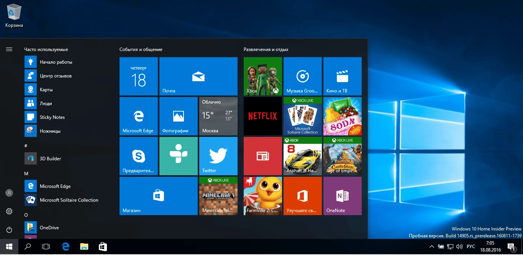
Task: Click the M letter group header
Action: pyautogui.click(x=26, y=174)
